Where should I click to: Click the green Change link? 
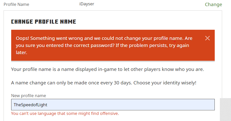213,5
